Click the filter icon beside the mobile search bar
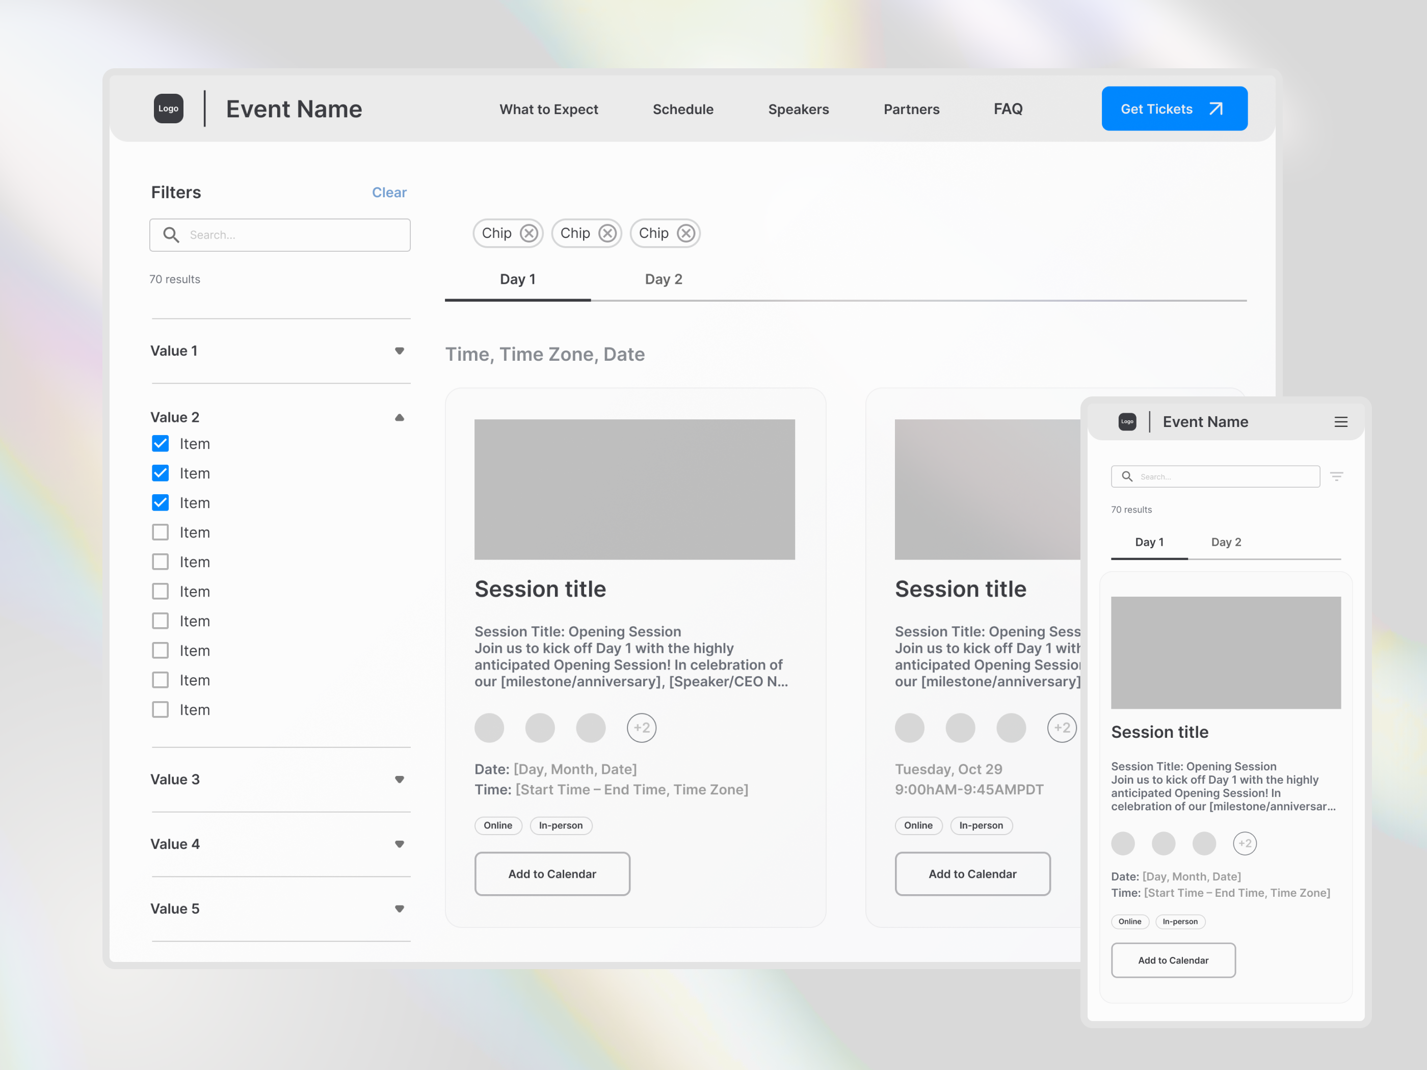Viewport: 1427px width, 1070px height. point(1337,476)
